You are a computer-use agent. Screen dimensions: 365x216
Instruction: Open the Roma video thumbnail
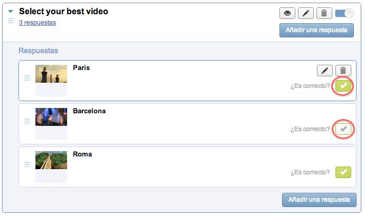click(51, 160)
